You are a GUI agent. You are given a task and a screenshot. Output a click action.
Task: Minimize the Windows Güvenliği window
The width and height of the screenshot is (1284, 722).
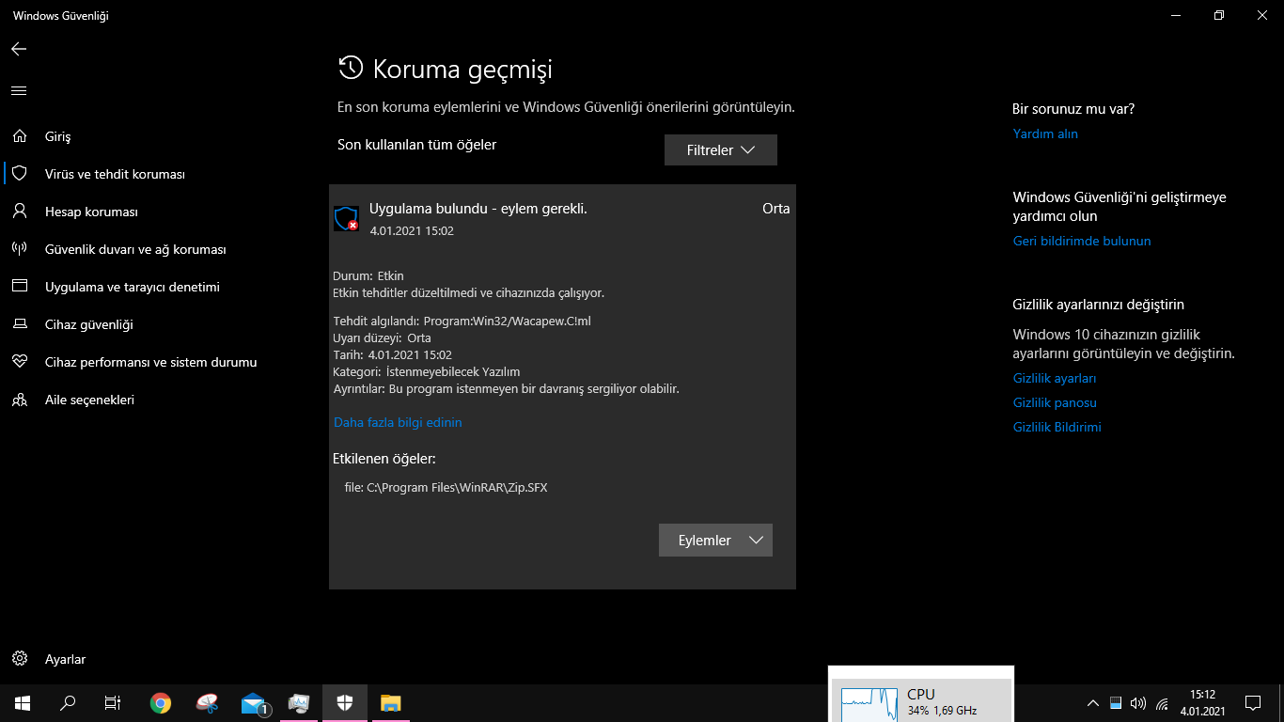pos(1176,15)
